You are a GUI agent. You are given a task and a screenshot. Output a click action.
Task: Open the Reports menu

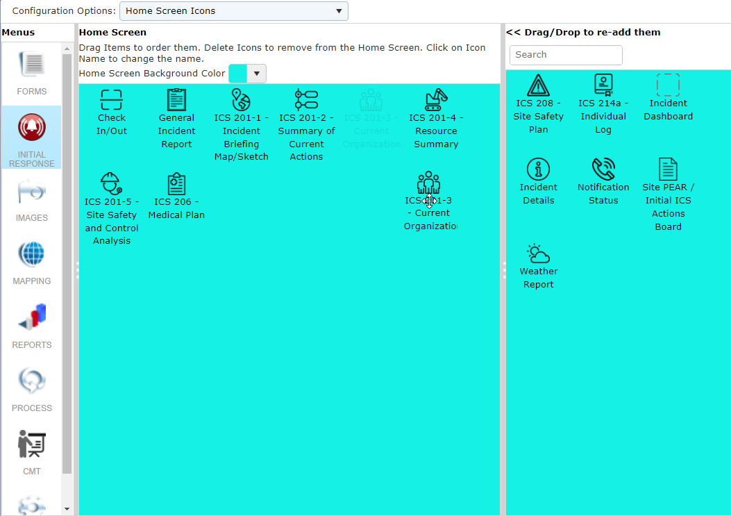[32, 326]
